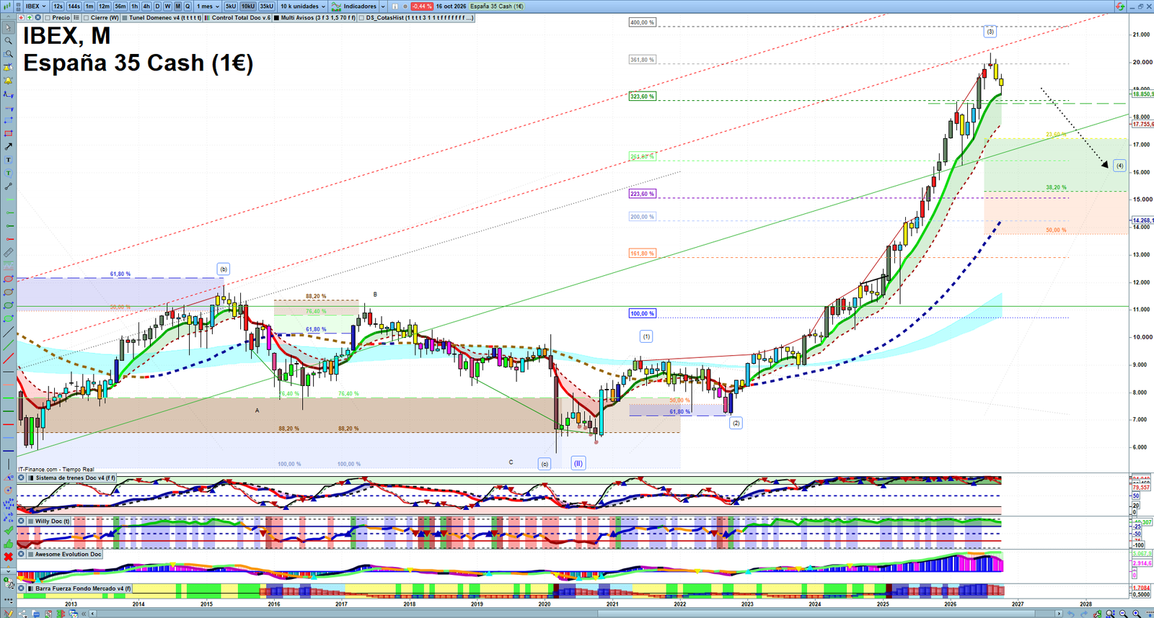Click the Sistema de trenes Doc v4 label
Viewport: 1154px width, 618px height.
point(75,478)
